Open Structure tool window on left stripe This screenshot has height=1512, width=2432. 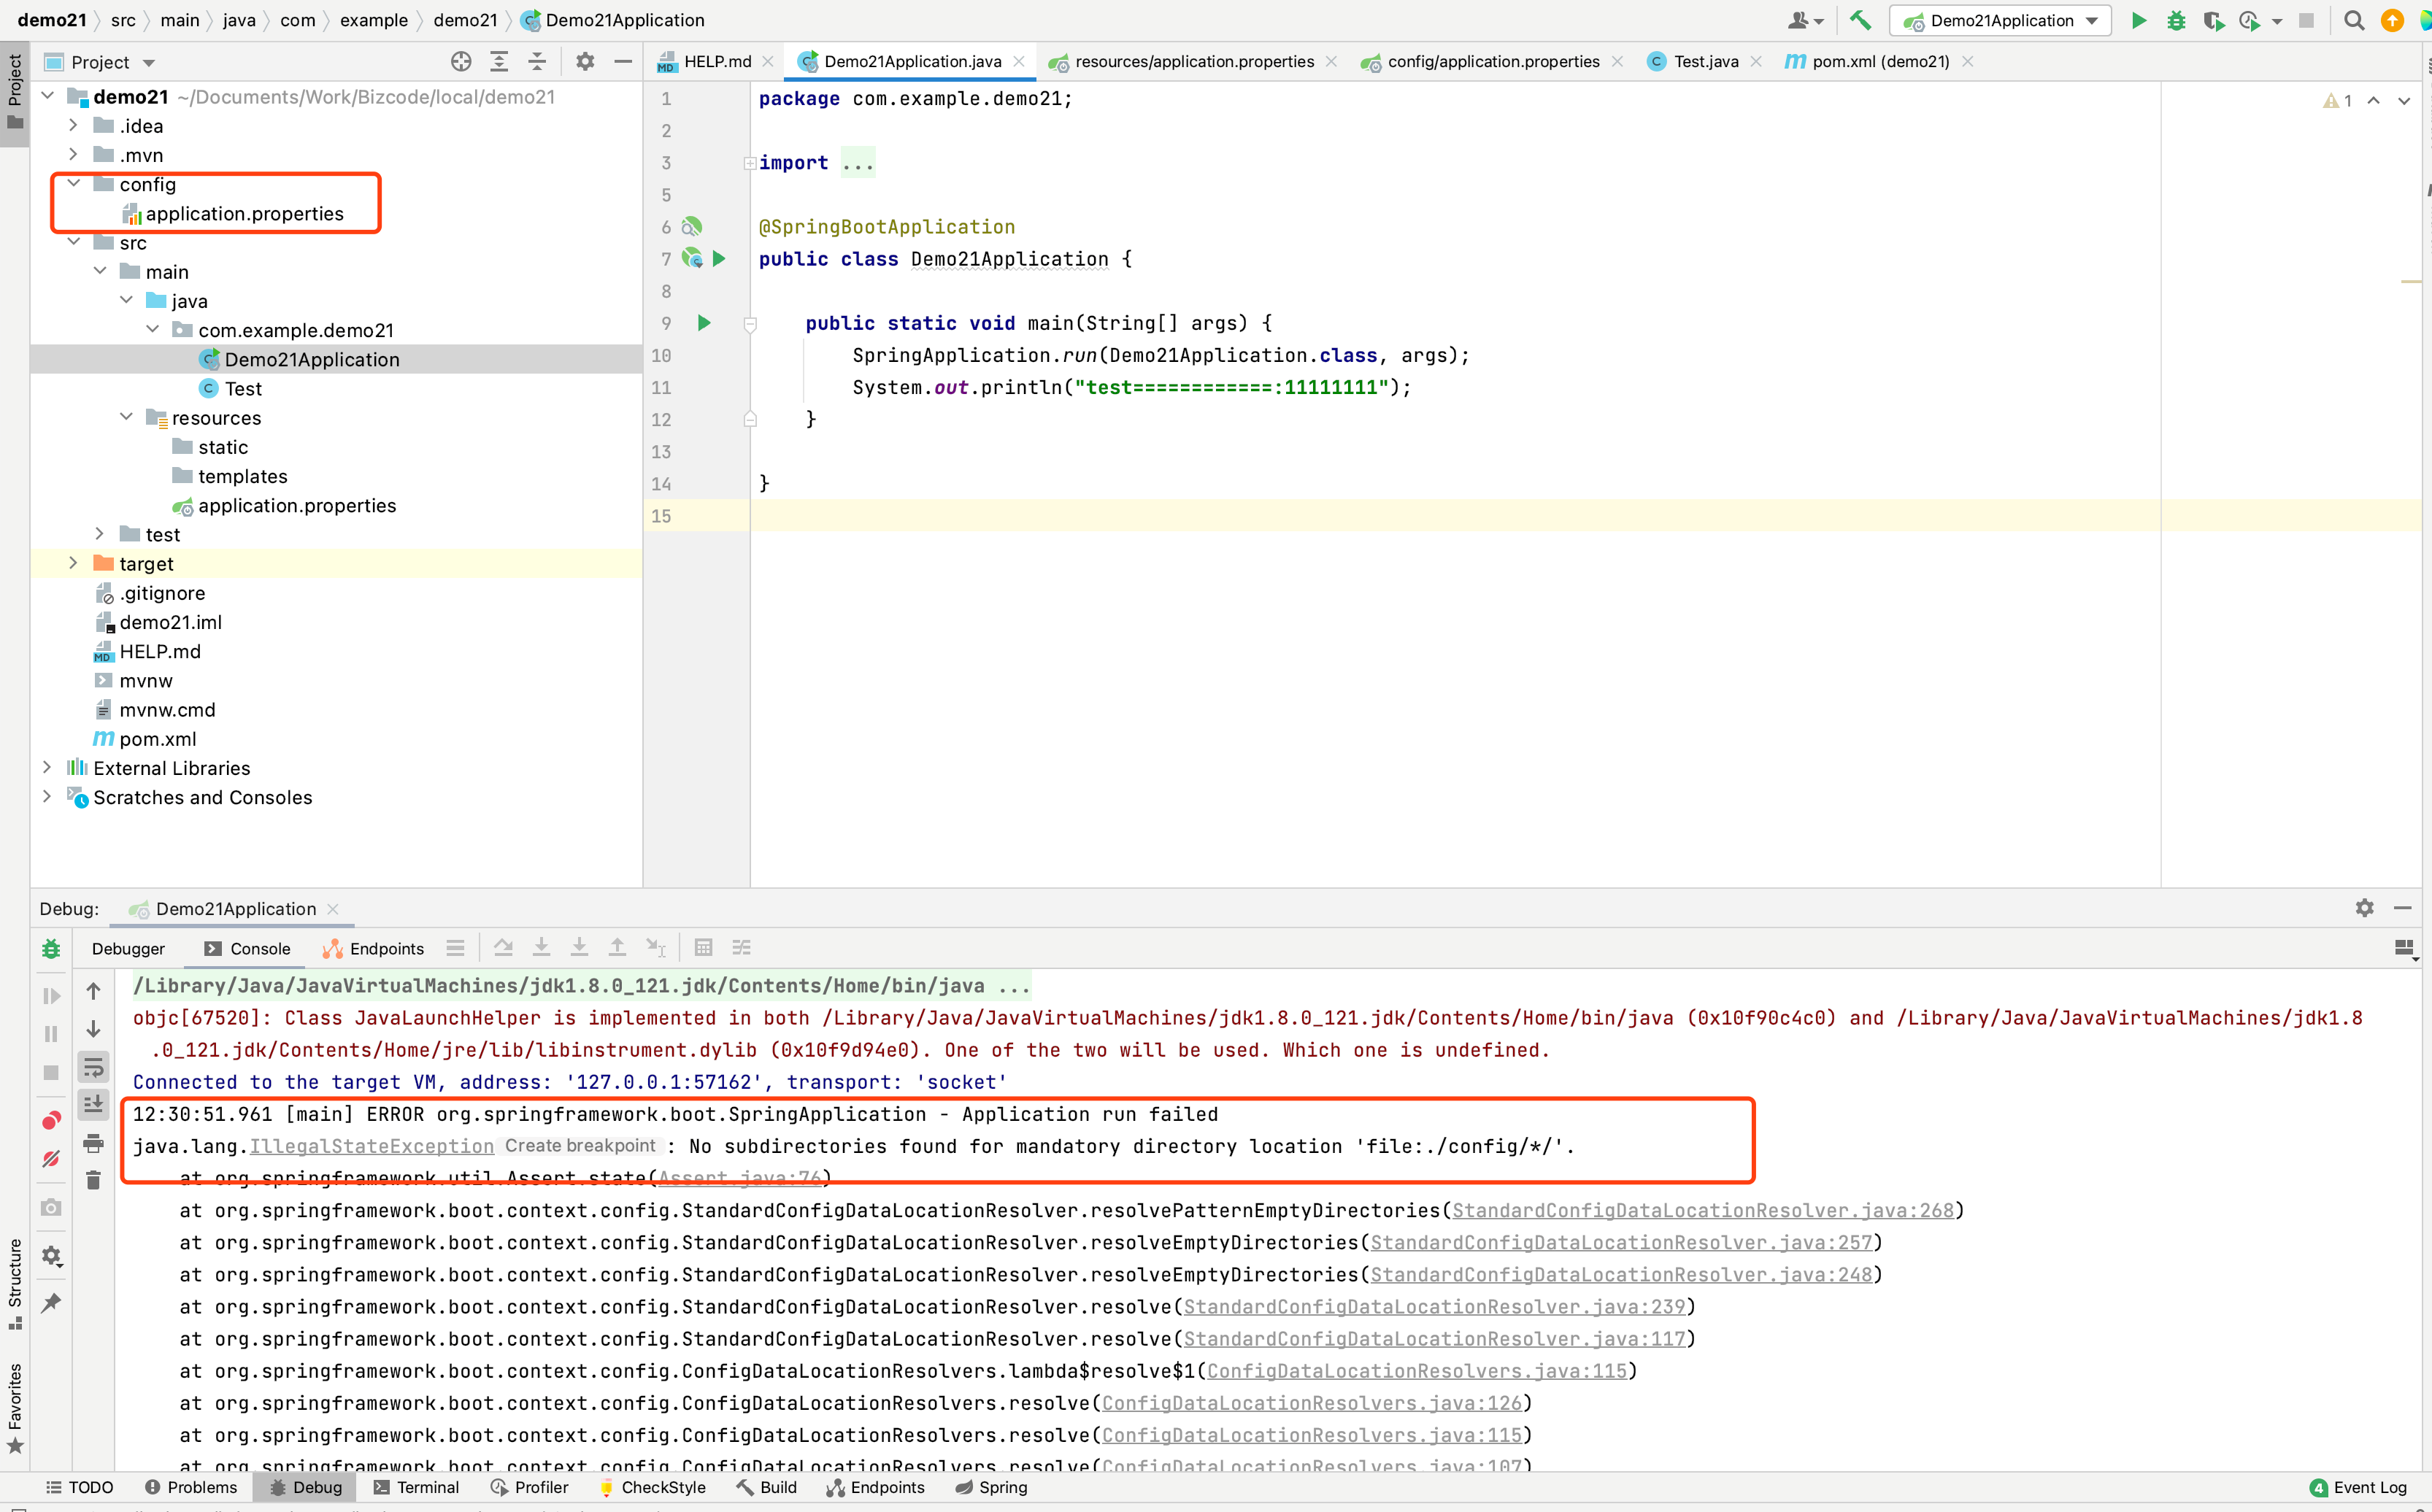15,1284
